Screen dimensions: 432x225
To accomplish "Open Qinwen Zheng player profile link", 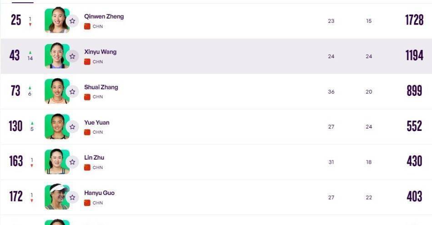I will click(x=104, y=16).
